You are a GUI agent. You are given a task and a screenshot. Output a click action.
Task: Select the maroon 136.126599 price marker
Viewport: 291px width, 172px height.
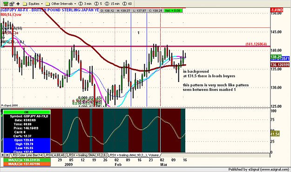click(x=280, y=65)
